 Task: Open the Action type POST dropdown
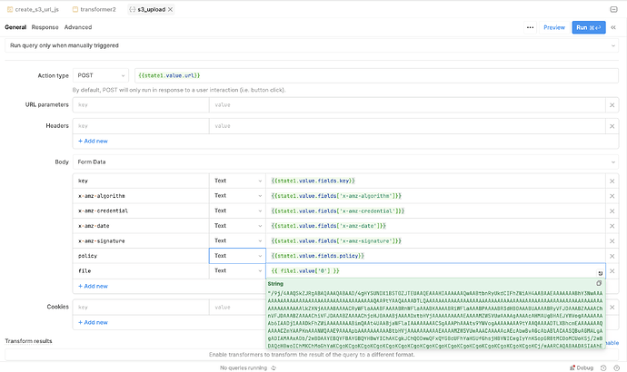101,75
